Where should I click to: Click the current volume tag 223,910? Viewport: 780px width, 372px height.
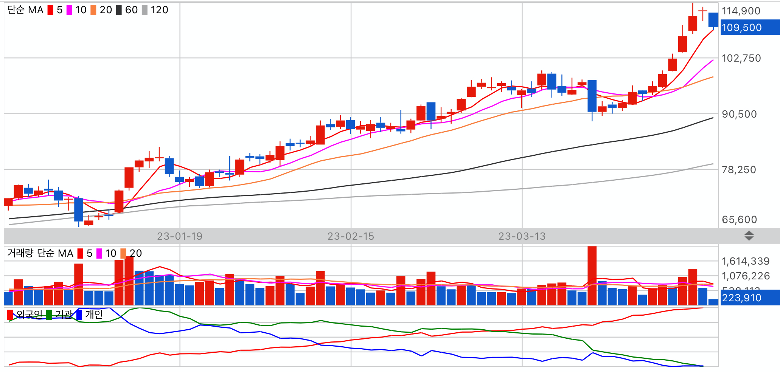pos(750,298)
